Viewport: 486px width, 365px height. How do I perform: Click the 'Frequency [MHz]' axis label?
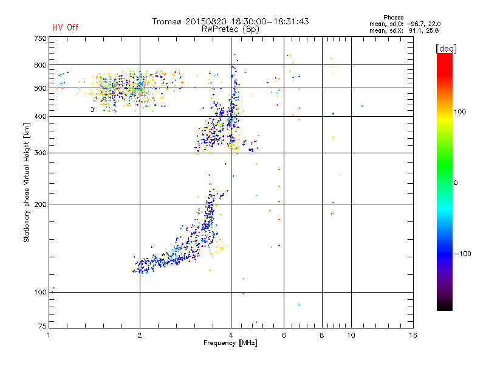point(230,343)
